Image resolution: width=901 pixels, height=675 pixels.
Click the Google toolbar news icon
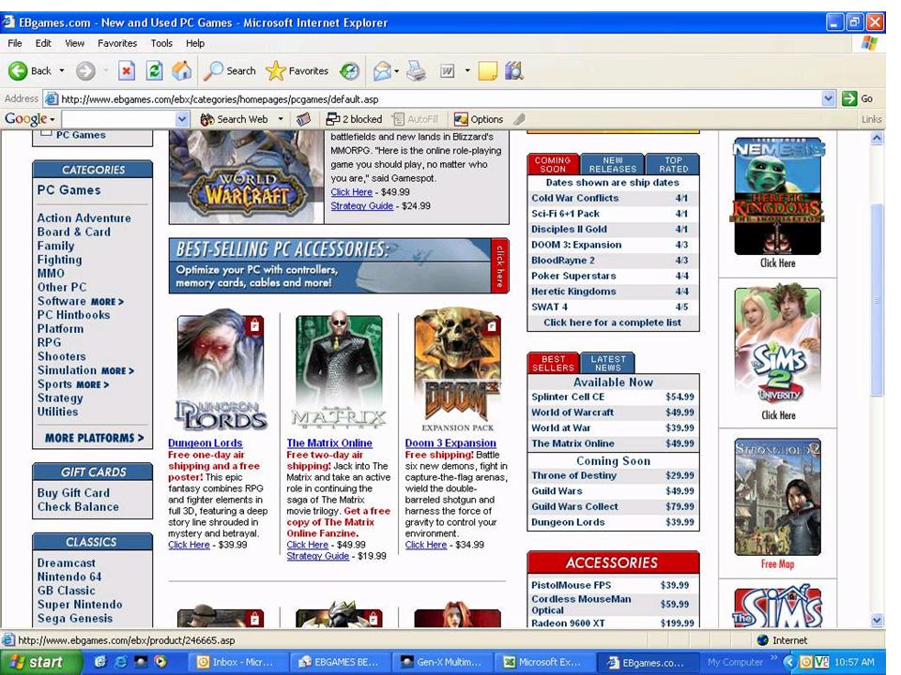(x=304, y=119)
